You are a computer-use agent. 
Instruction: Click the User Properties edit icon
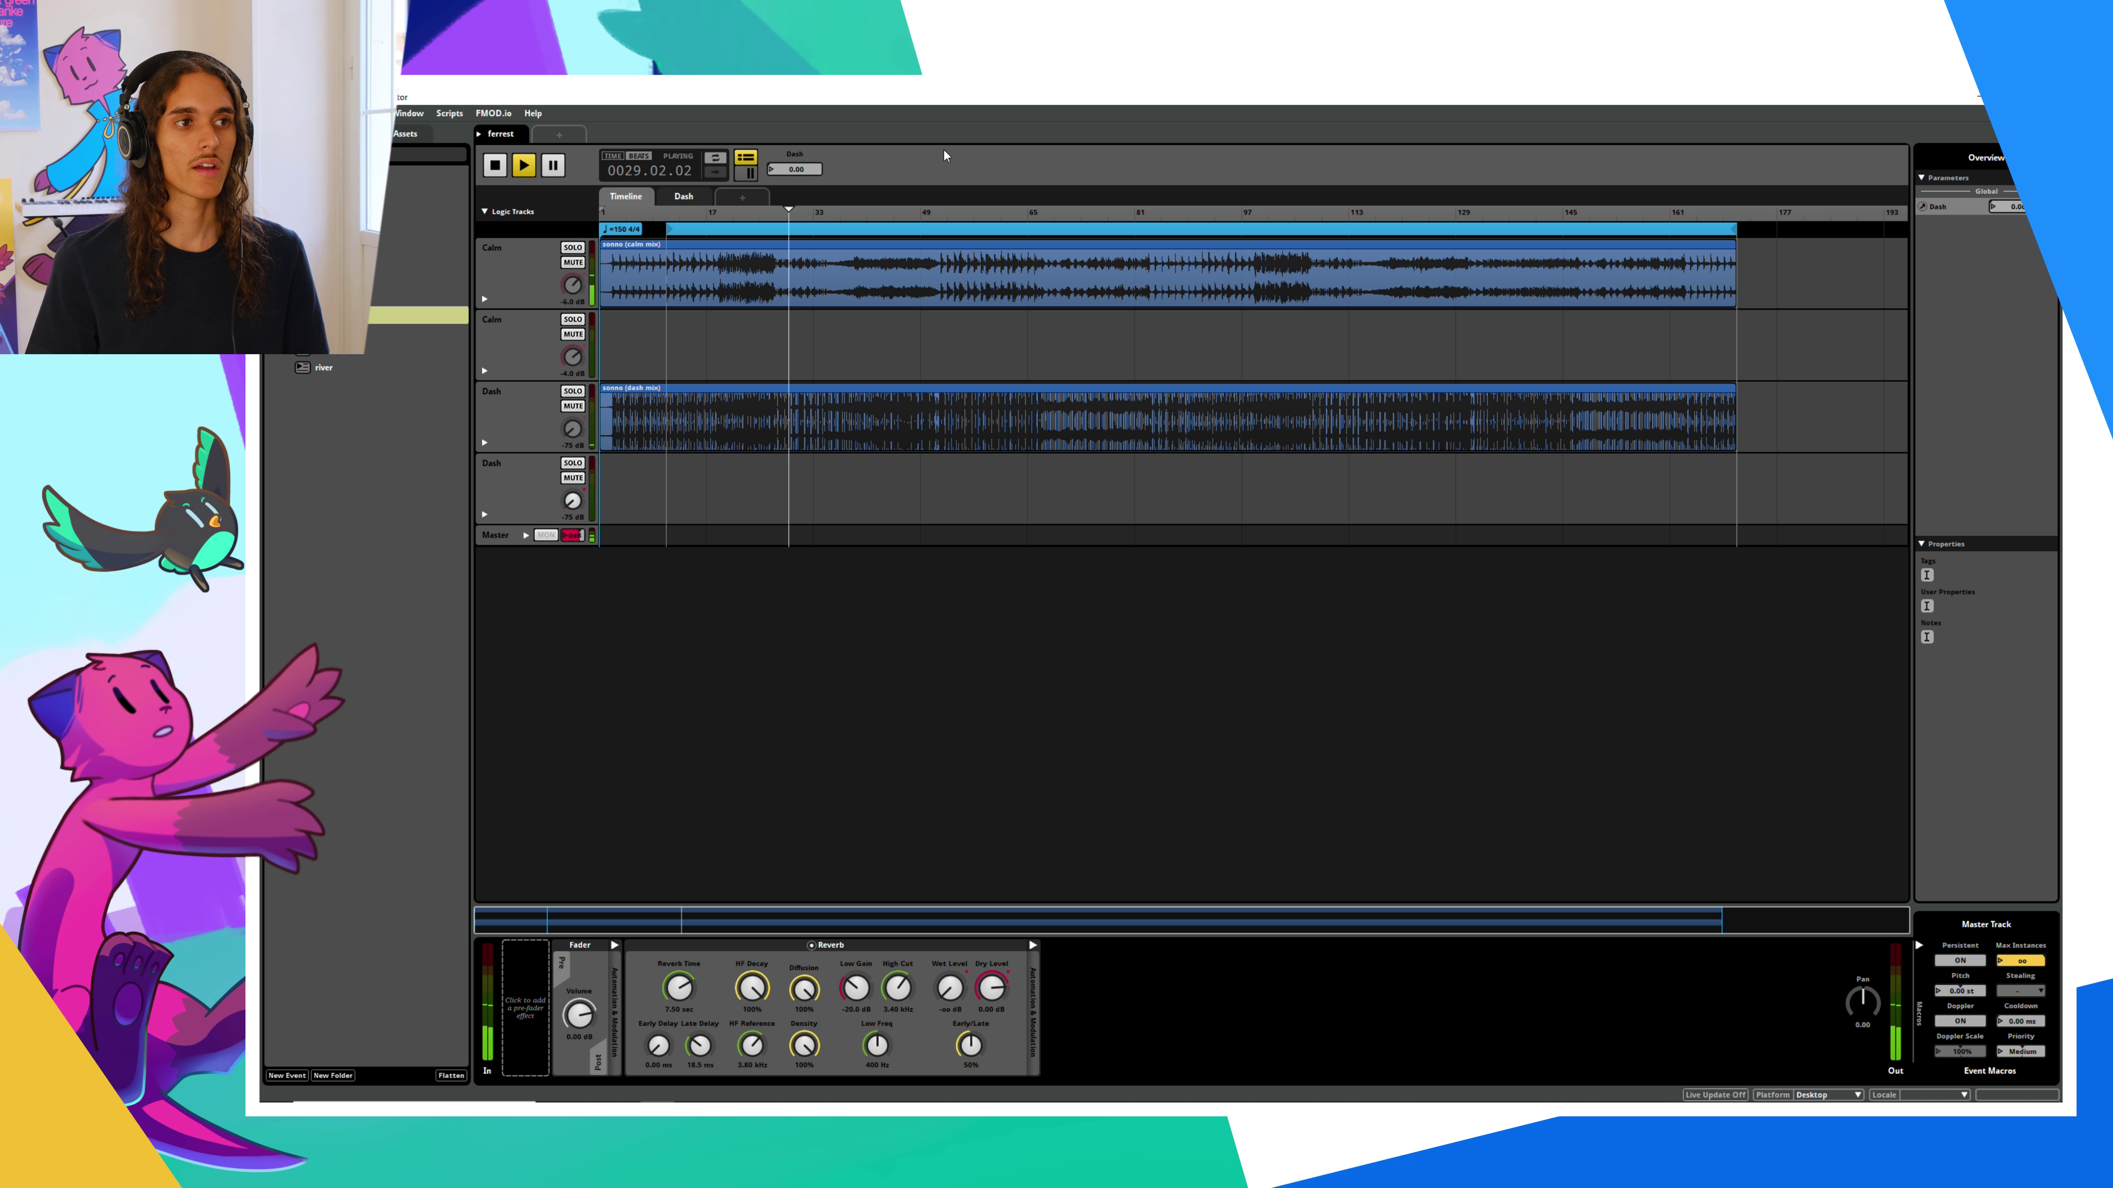pos(1927,606)
